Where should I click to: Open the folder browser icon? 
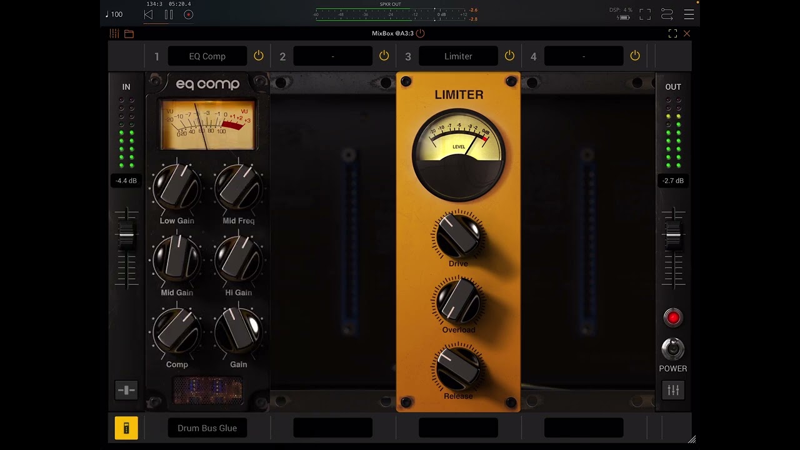coord(129,34)
